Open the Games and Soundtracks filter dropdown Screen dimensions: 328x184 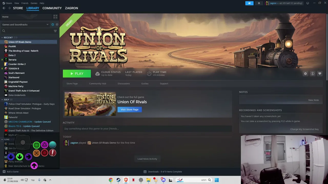[x=25, y=25]
